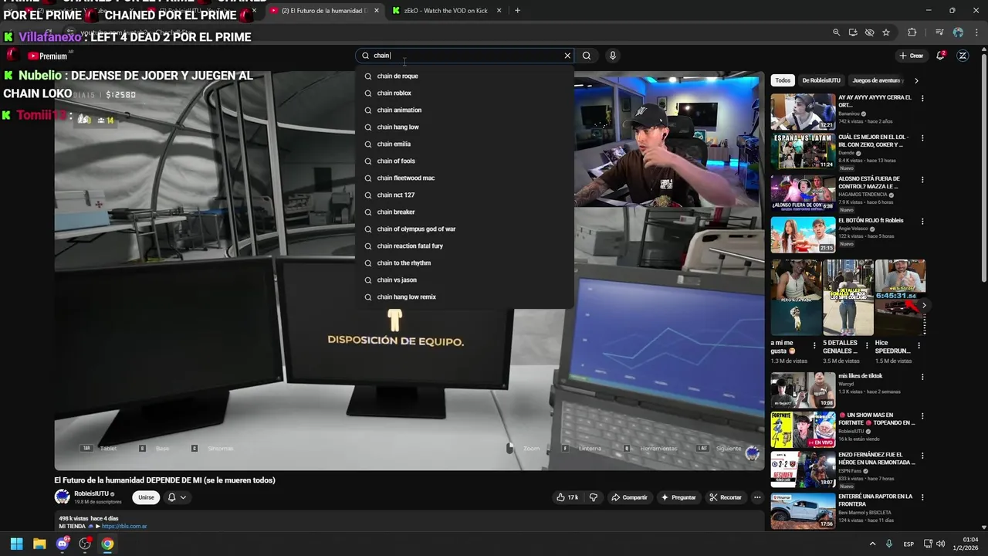This screenshot has height=556, width=988.
Task: Show more filter chips with arrow
Action: point(916,80)
